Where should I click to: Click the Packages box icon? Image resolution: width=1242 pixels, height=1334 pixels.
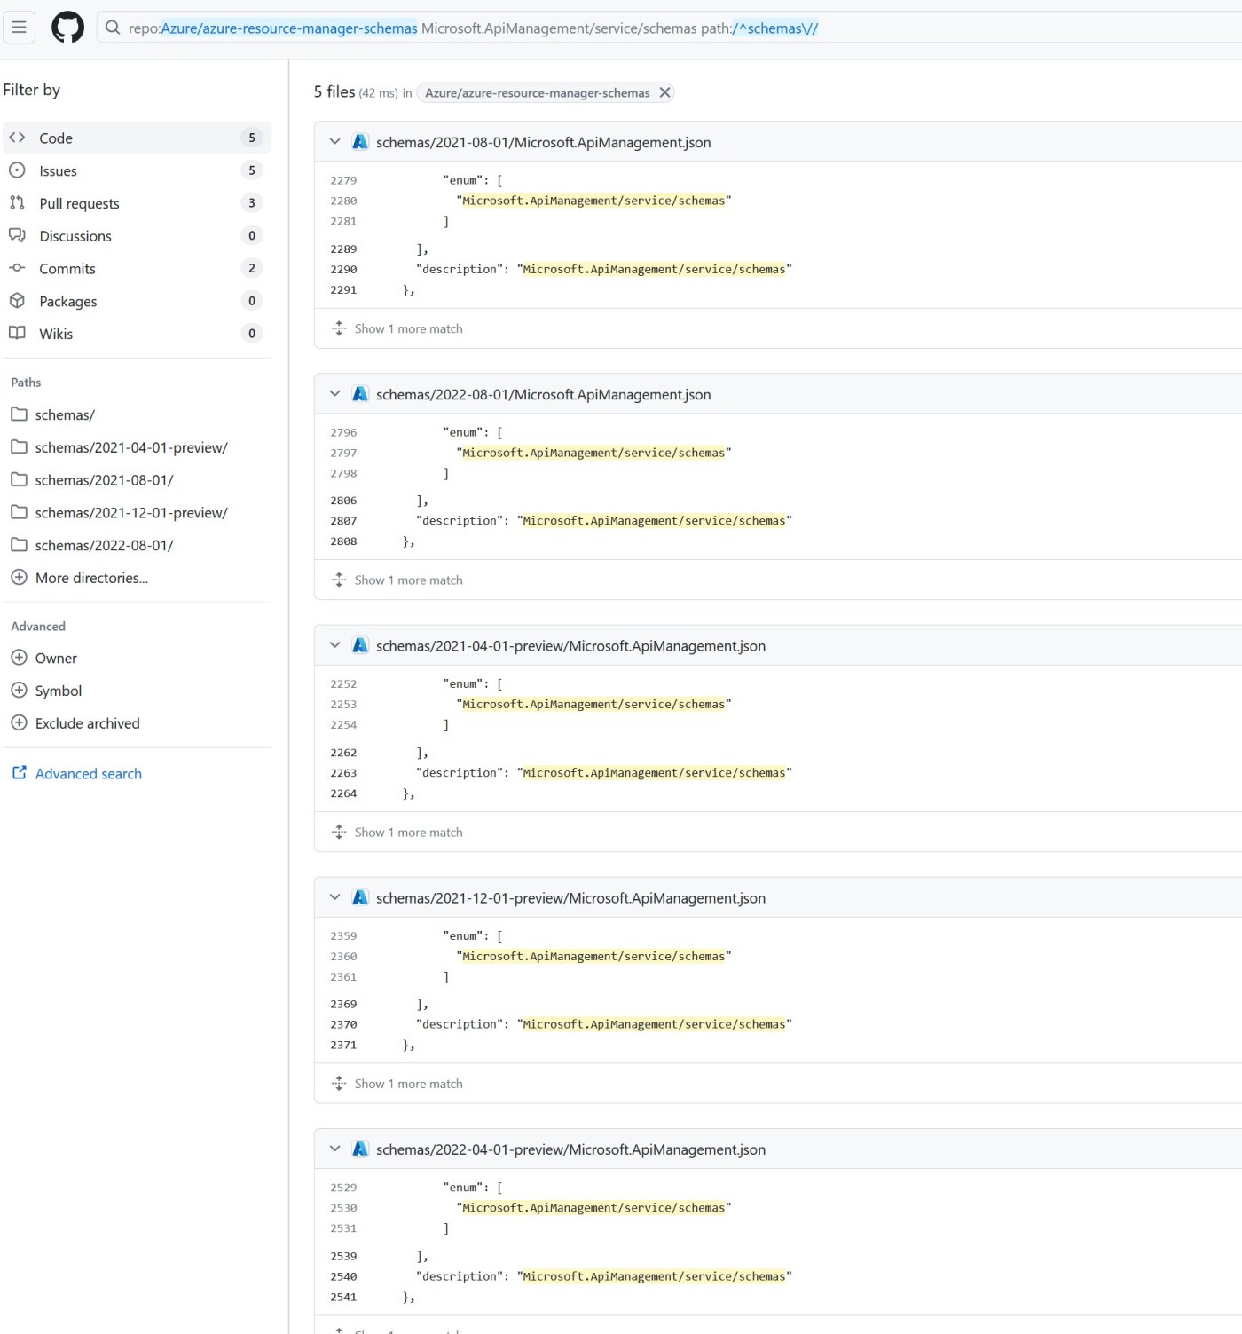coord(18,301)
